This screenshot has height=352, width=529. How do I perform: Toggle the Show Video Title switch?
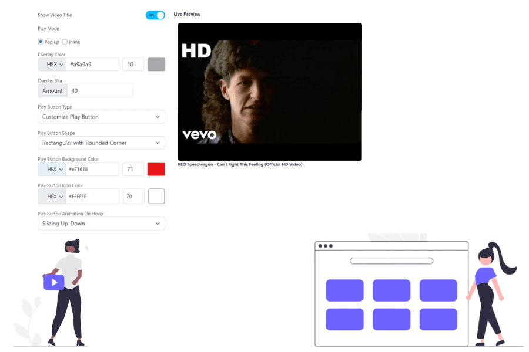click(x=155, y=15)
